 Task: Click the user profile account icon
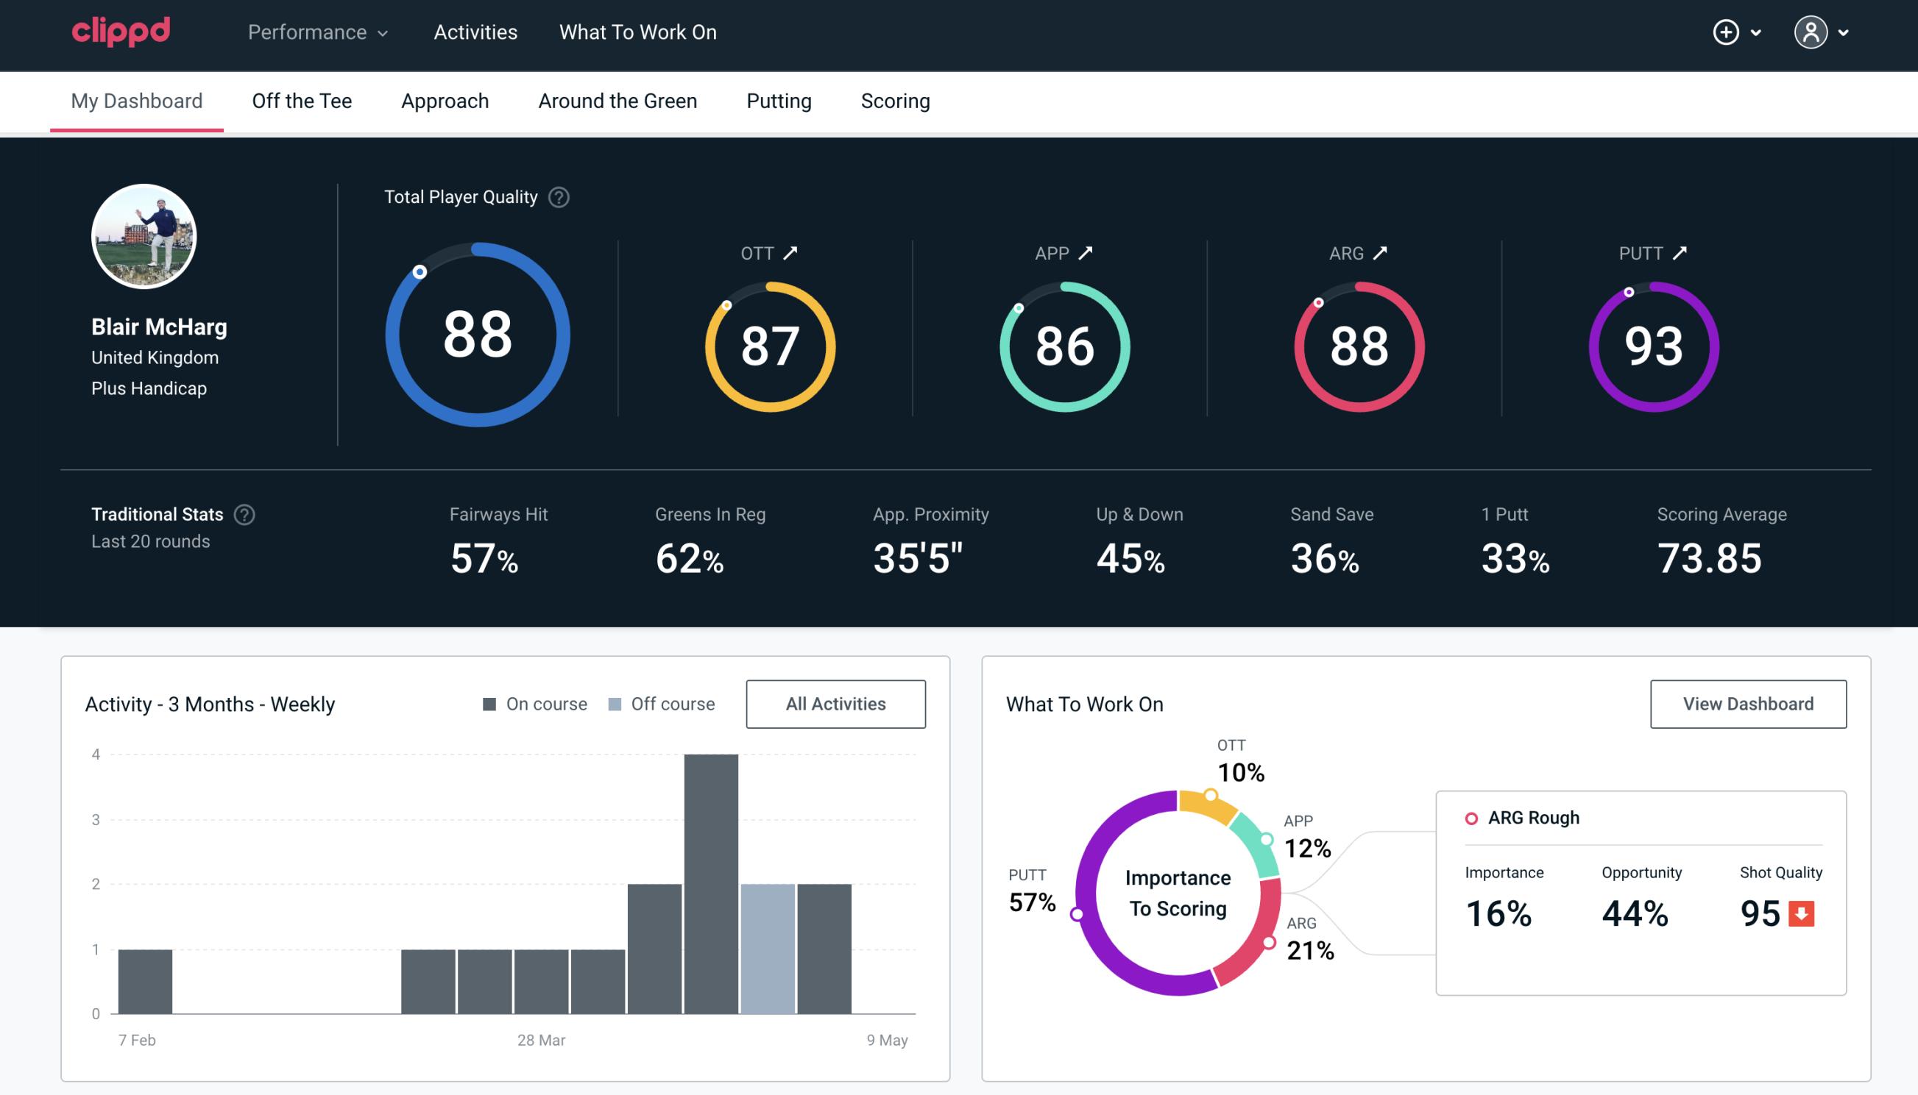(1811, 33)
